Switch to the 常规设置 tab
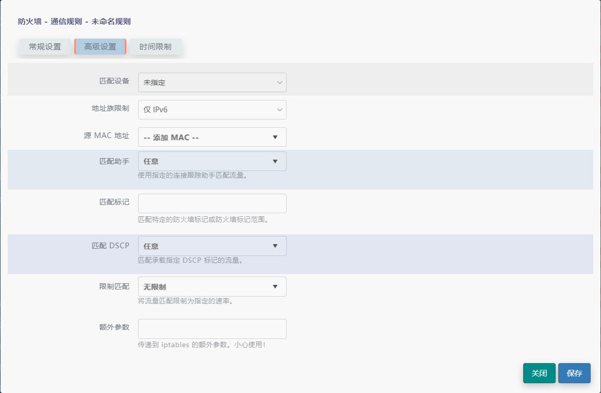This screenshot has width=601, height=393. click(45, 47)
